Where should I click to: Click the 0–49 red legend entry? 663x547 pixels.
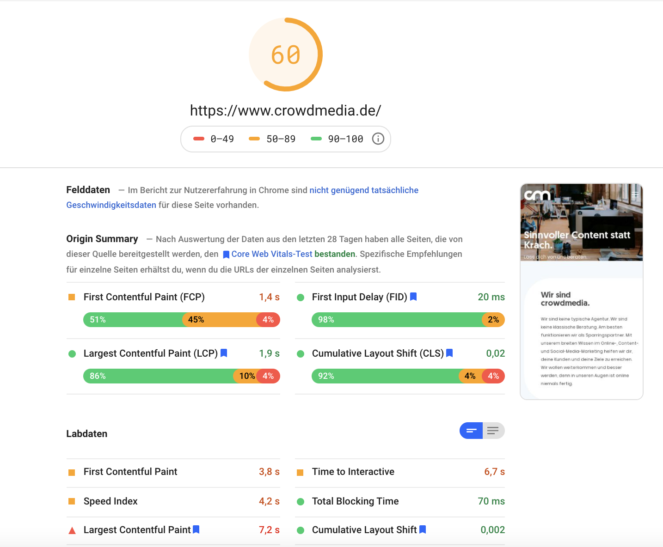pyautogui.click(x=214, y=139)
